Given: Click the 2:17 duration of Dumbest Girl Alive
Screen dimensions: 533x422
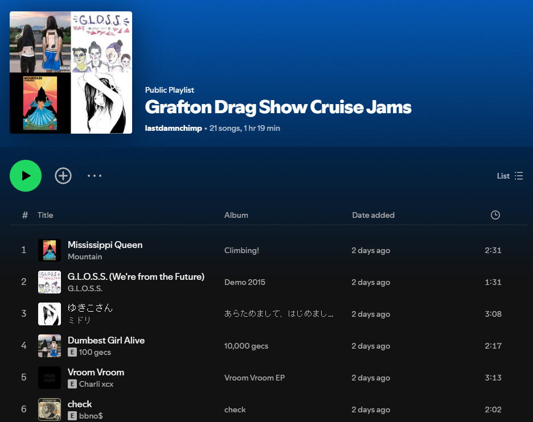Looking at the screenshot, I should (493, 346).
